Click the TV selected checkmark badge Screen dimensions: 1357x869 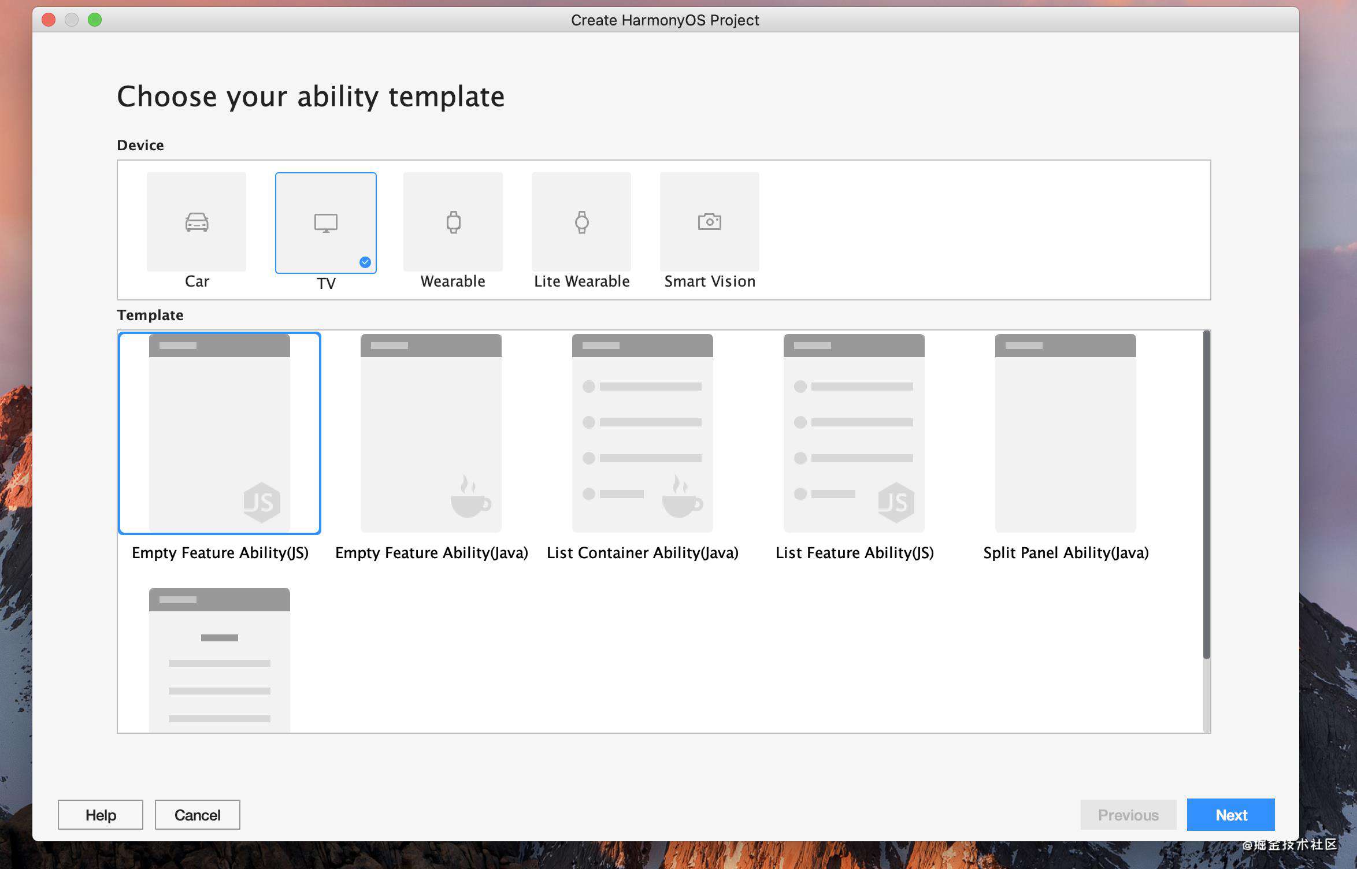coord(365,262)
